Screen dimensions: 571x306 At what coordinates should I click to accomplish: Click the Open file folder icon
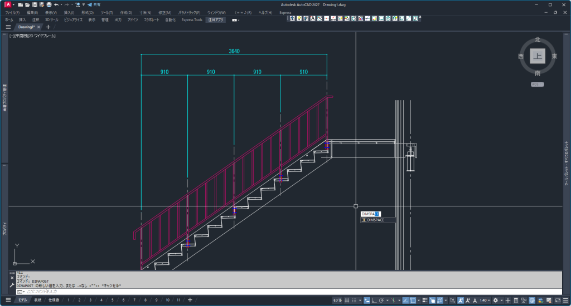coord(27,4)
